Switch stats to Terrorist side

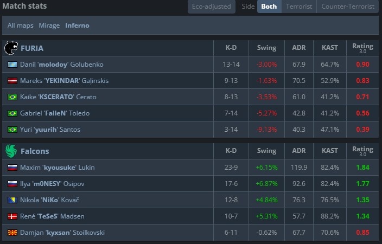coord(298,7)
